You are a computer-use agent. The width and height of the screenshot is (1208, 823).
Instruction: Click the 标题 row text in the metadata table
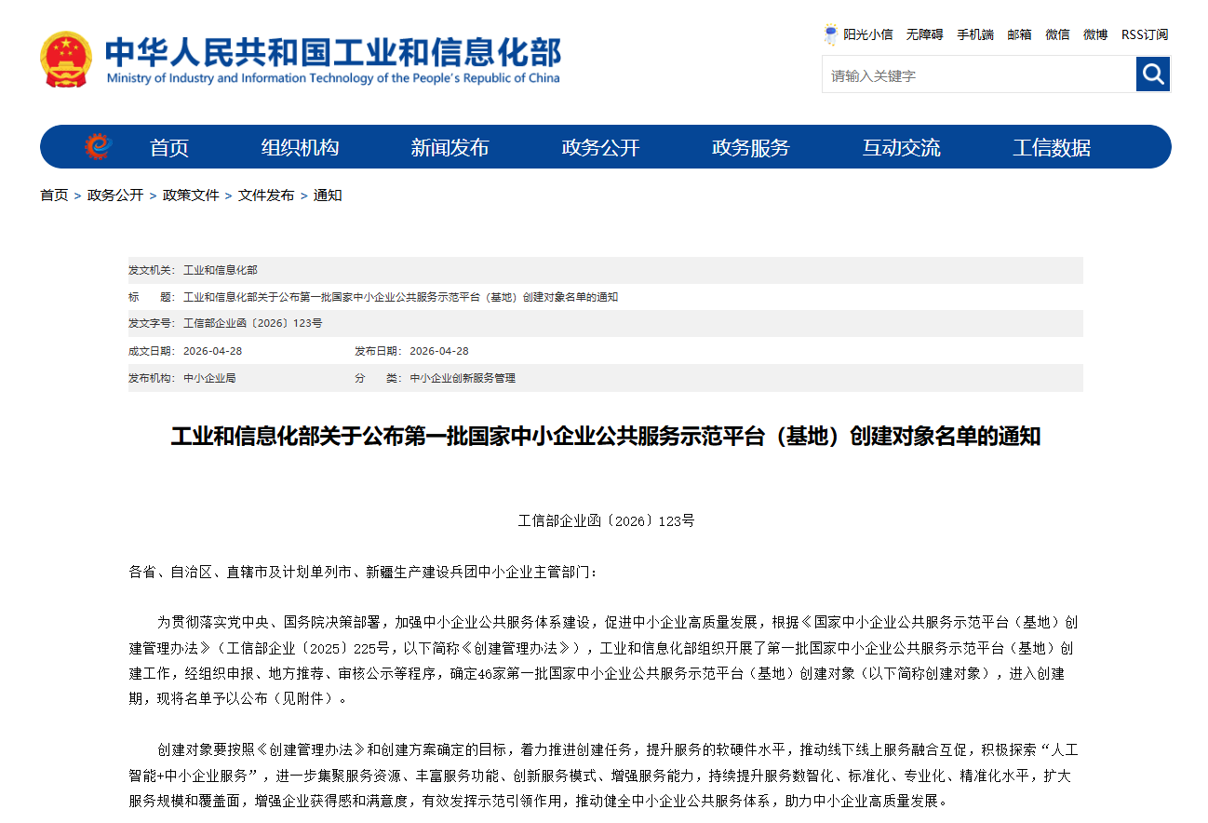tap(400, 297)
